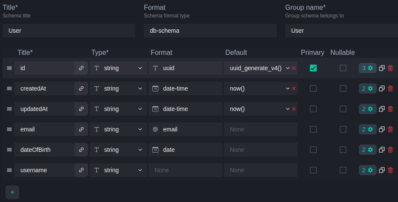Viewport: 398px width, 202px height.
Task: Duplicate the email row using the copy icon
Action: click(382, 129)
